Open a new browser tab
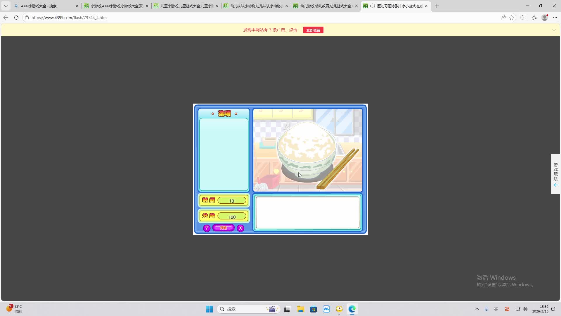 click(x=437, y=6)
